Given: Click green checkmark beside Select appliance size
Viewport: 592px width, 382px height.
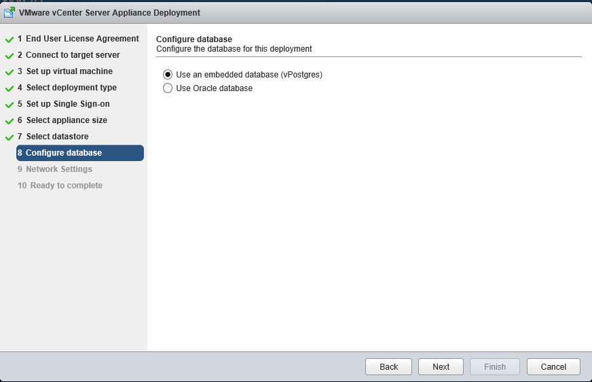Looking at the screenshot, I should click(10, 121).
